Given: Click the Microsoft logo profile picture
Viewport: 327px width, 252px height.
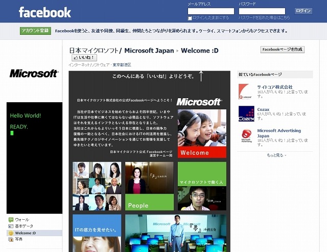Looking at the screenshot, I should pyautogui.click(x=34, y=74).
